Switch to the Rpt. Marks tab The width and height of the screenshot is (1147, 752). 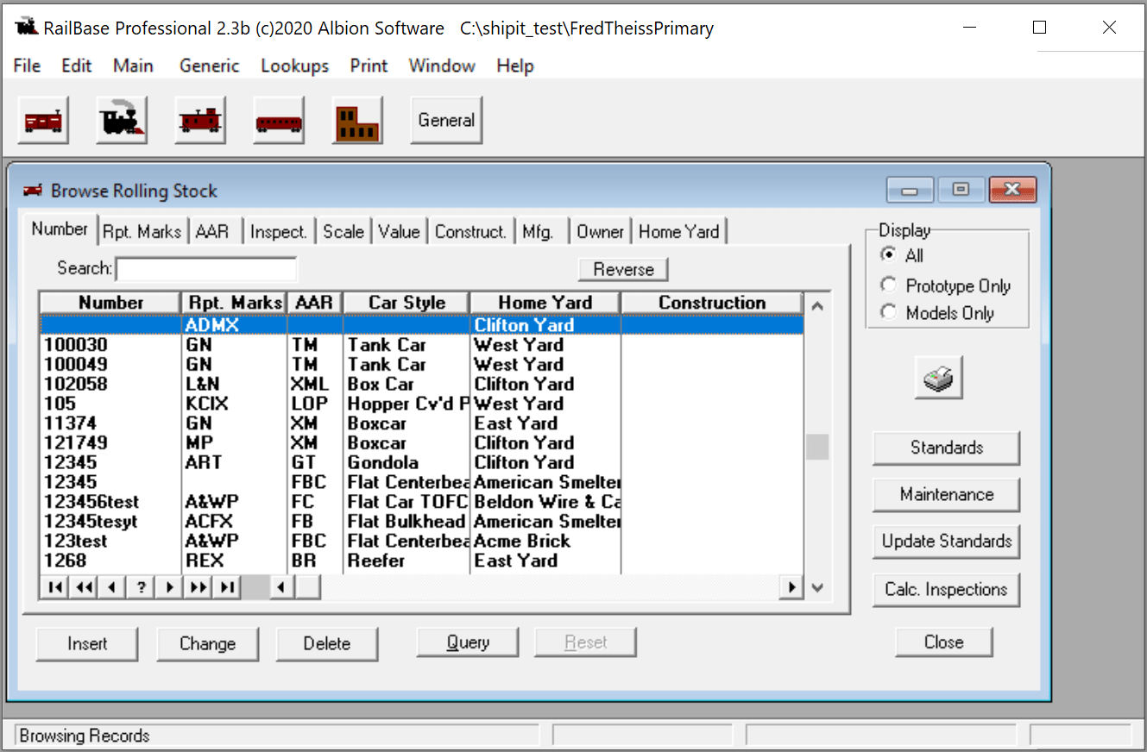tap(142, 231)
